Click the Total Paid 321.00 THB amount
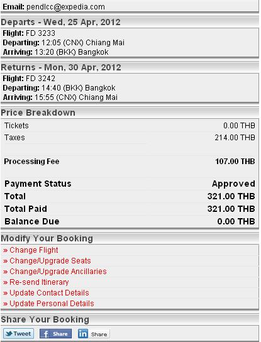The width and height of the screenshot is (261, 342). tap(231, 209)
